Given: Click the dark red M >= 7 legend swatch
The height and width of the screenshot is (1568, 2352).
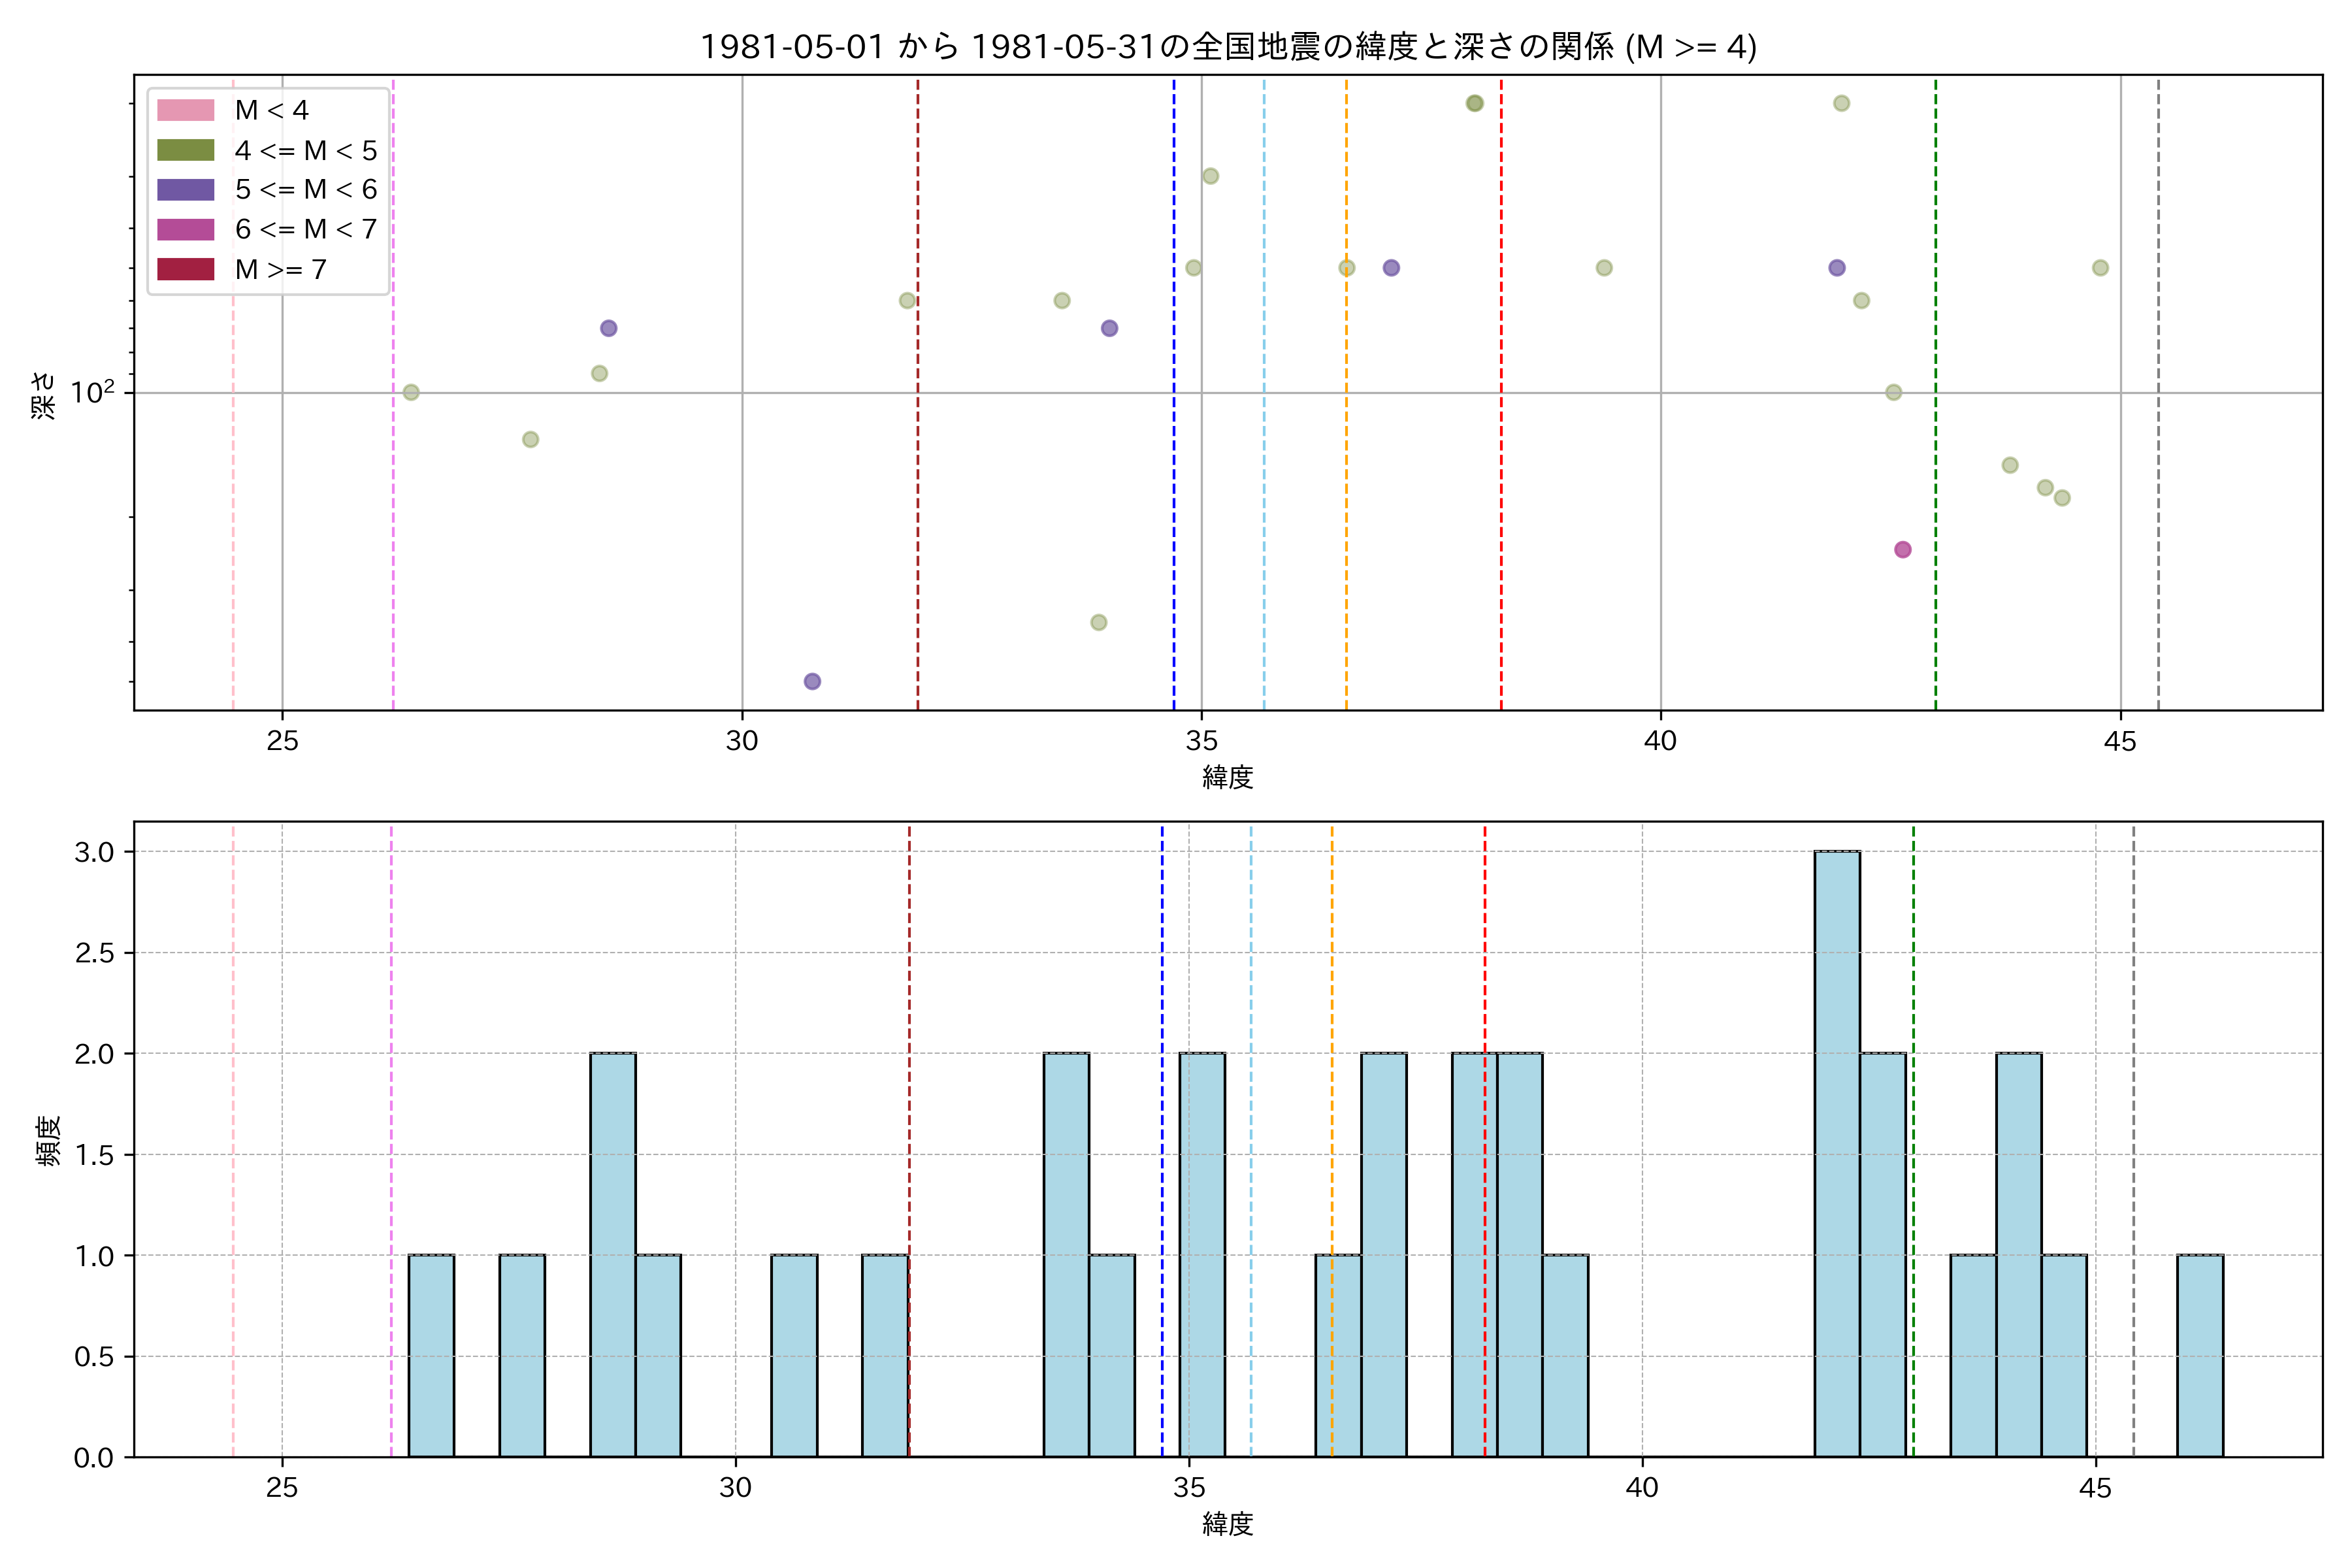Looking at the screenshot, I should coord(185,269).
